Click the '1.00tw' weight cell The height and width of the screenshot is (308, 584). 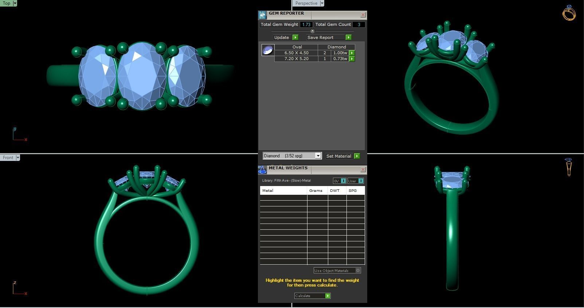point(340,53)
